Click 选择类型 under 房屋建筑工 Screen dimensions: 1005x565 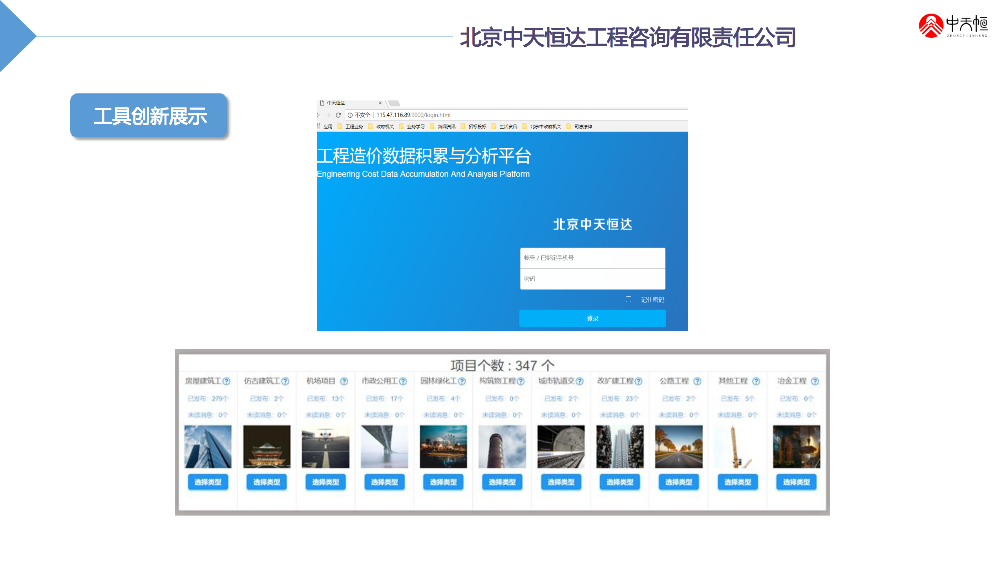[208, 482]
